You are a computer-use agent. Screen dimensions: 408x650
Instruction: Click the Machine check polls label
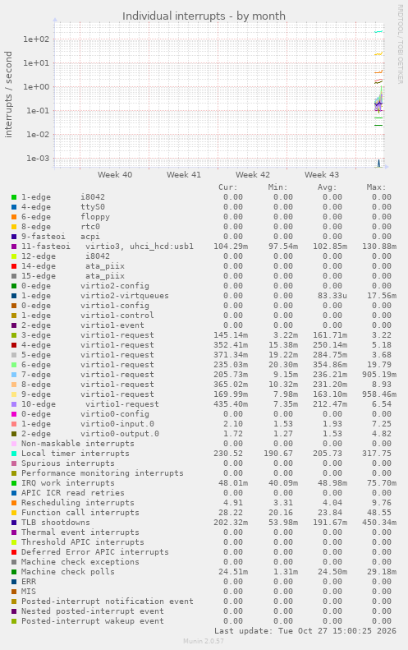click(68, 572)
